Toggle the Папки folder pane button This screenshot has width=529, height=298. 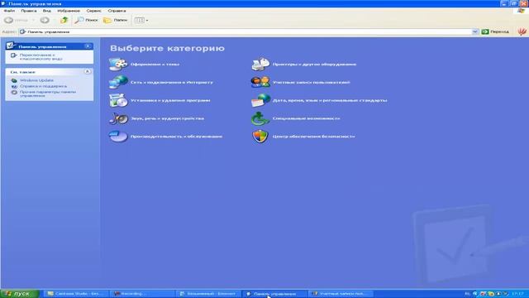(x=116, y=20)
